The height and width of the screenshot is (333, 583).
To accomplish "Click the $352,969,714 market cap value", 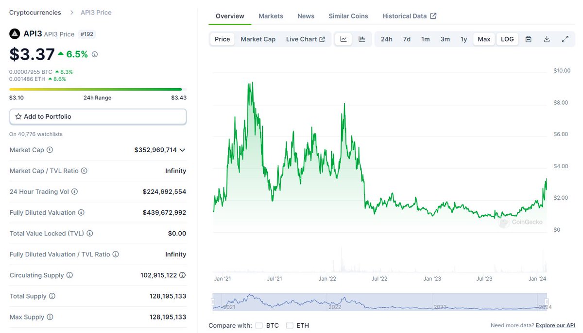I will tap(155, 150).
